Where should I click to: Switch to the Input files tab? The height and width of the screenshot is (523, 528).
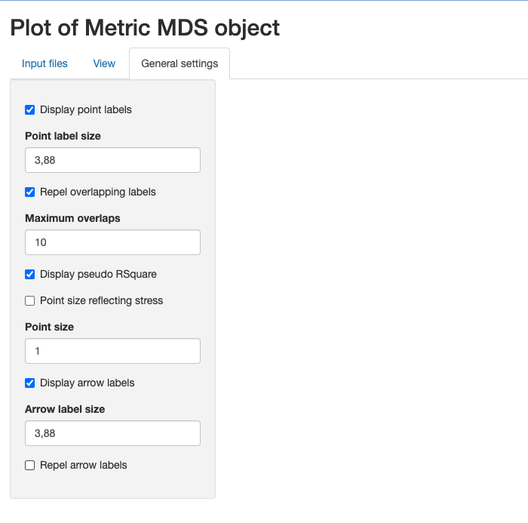click(x=45, y=63)
